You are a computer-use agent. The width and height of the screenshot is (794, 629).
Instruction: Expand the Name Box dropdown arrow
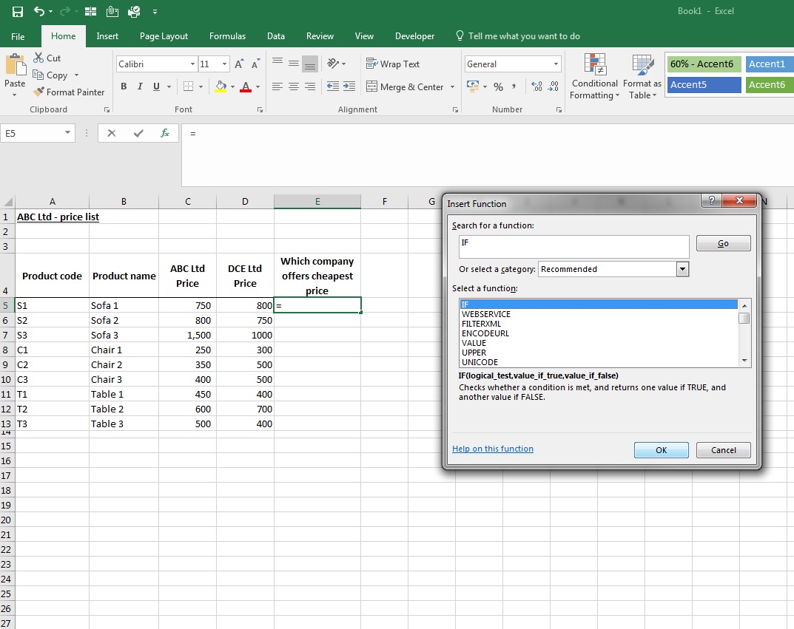67,133
